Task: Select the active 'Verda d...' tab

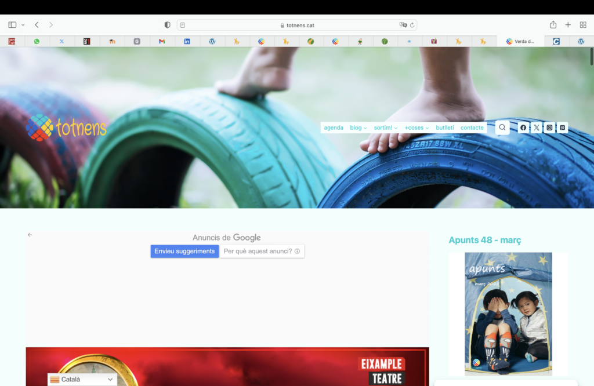Action: click(x=520, y=41)
